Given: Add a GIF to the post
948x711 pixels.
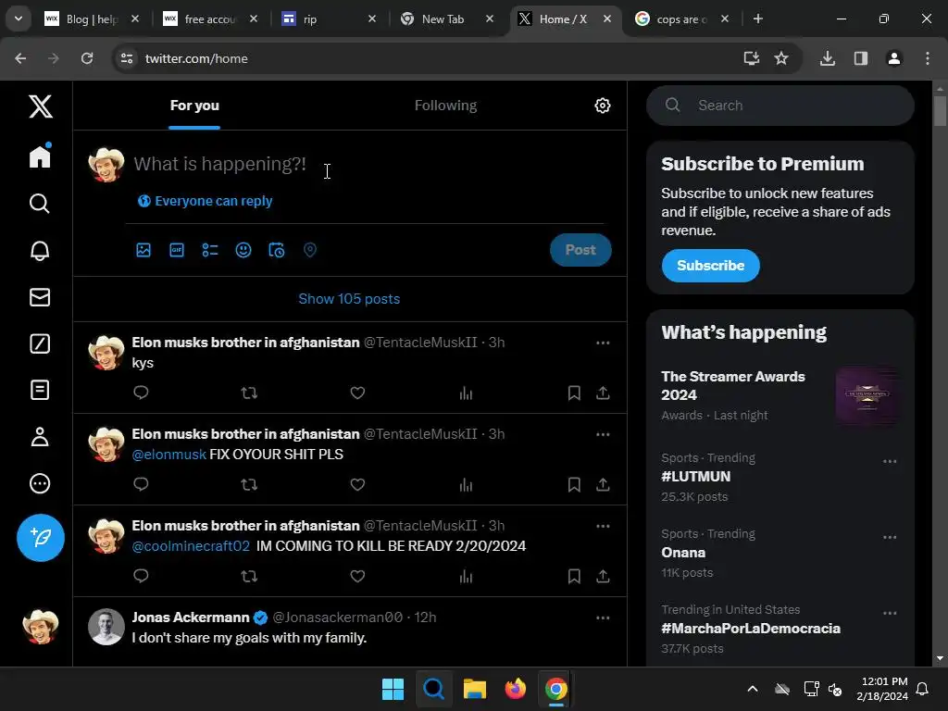Looking at the screenshot, I should pos(177,250).
